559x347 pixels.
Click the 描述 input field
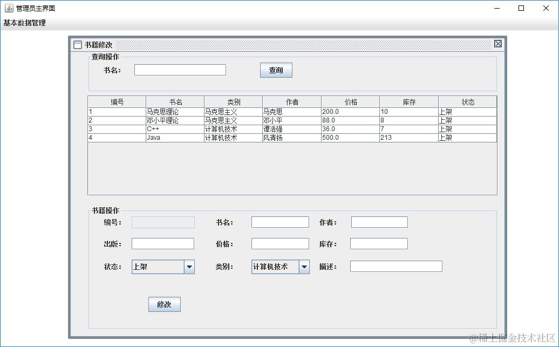[396, 267]
